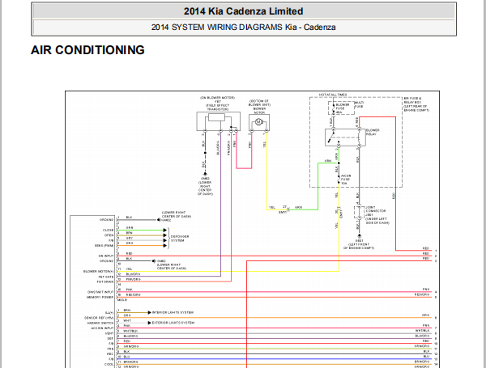This screenshot has height=368, width=486.
Task: Click the 'JOINT CONNECTOR' label
Action: [376, 209]
